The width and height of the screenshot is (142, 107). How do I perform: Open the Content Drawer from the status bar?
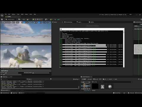(x=5, y=93)
